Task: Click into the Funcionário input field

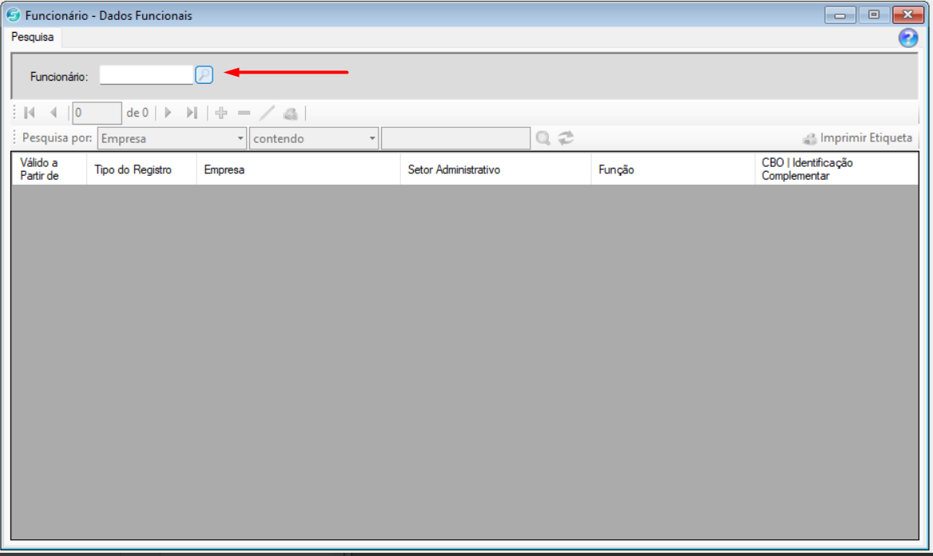Action: tap(146, 74)
